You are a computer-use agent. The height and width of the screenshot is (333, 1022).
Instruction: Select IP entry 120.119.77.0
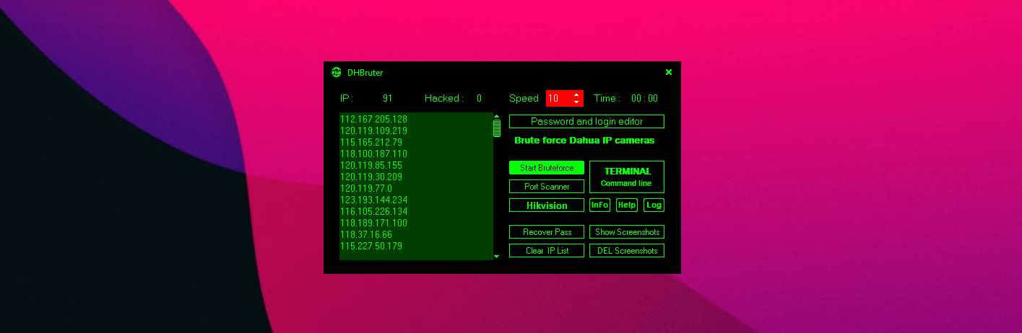[x=366, y=188]
